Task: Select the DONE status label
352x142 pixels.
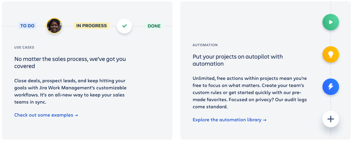Action: [x=154, y=26]
